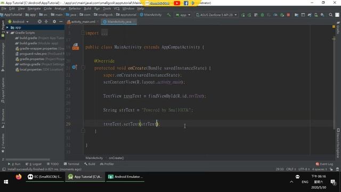Click the Search Everywhere magnifier icon
341x192 pixels.
coord(330,15)
